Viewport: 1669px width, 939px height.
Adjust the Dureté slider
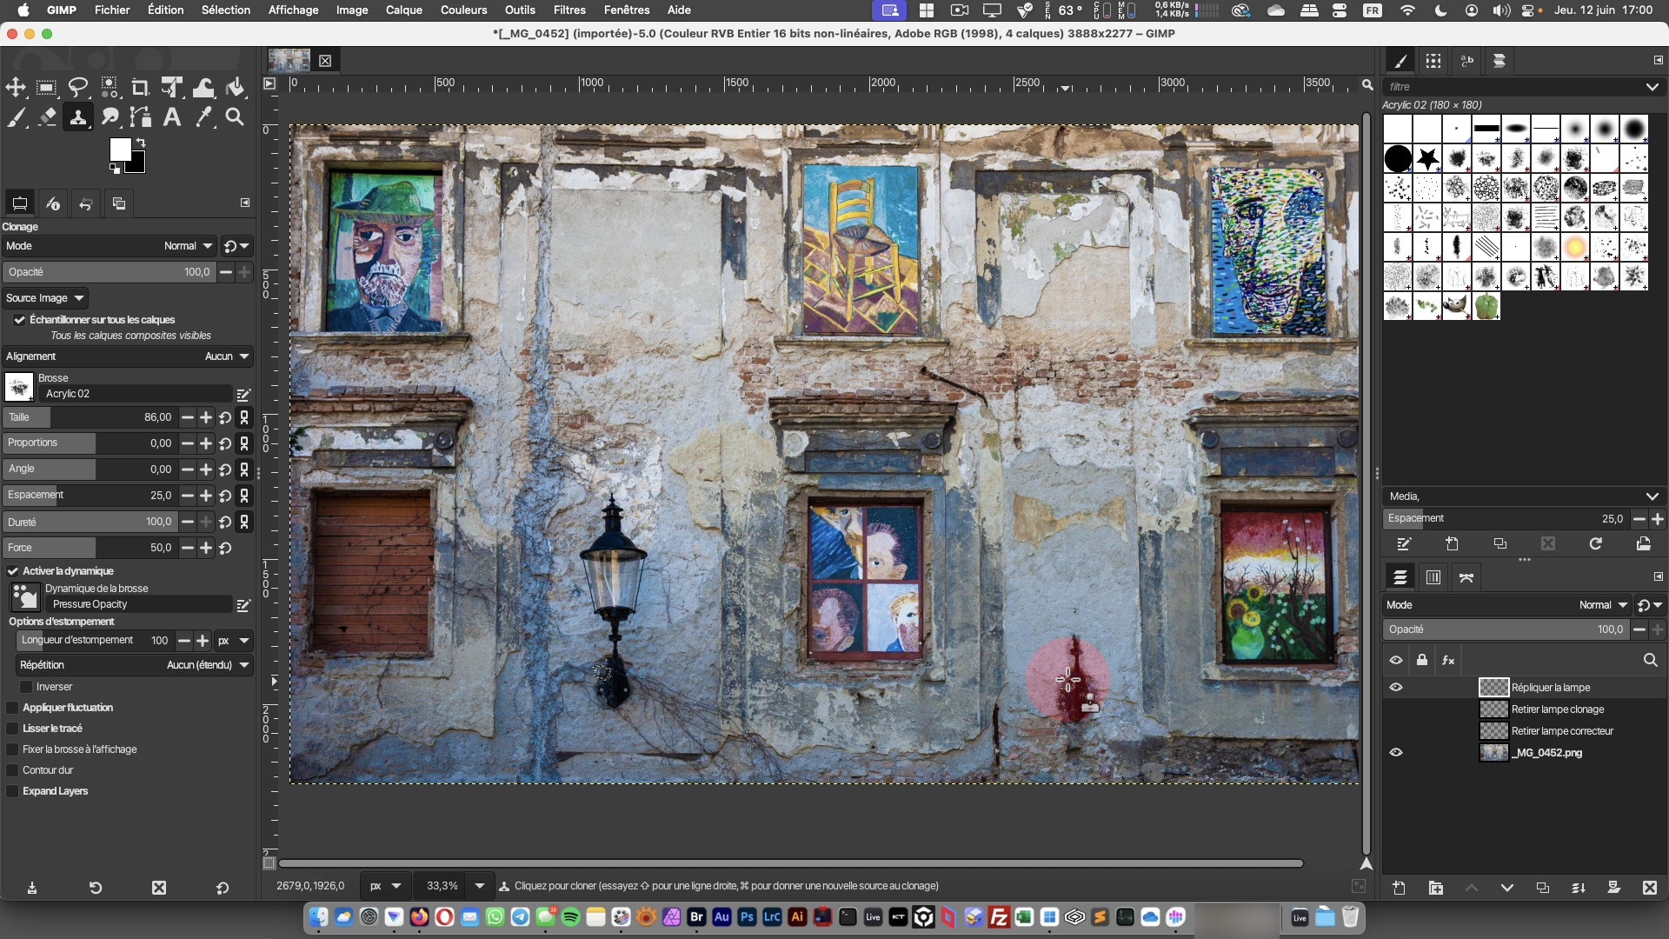click(x=90, y=522)
